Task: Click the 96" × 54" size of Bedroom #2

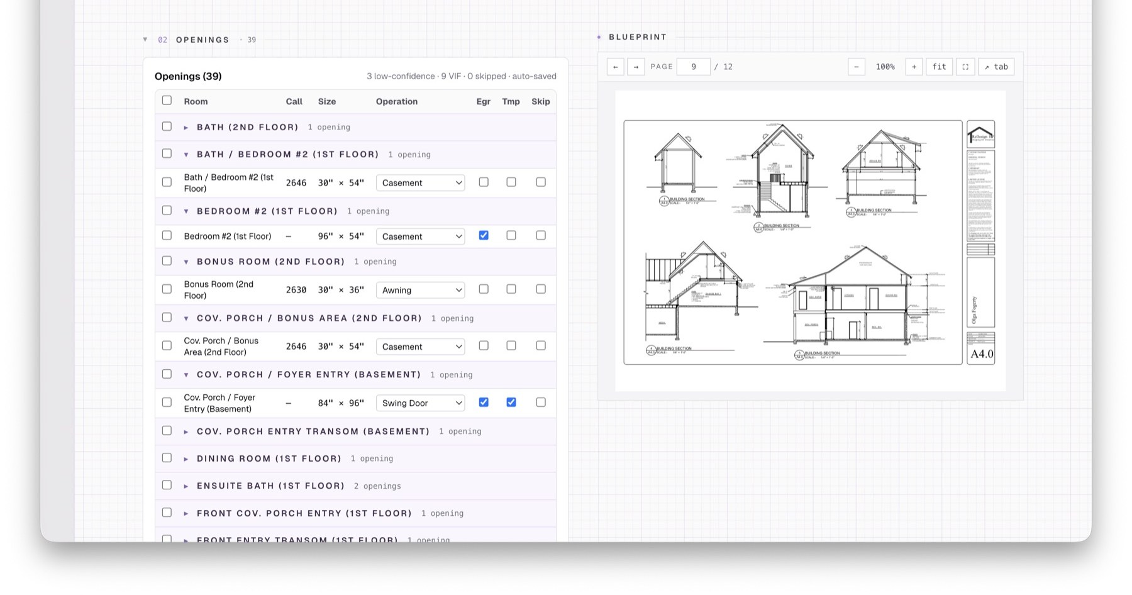Action: (x=341, y=236)
